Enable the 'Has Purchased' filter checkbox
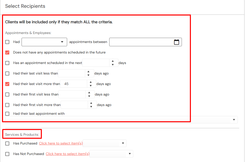Viewport: 245px width, 162px height. click(x=7, y=143)
